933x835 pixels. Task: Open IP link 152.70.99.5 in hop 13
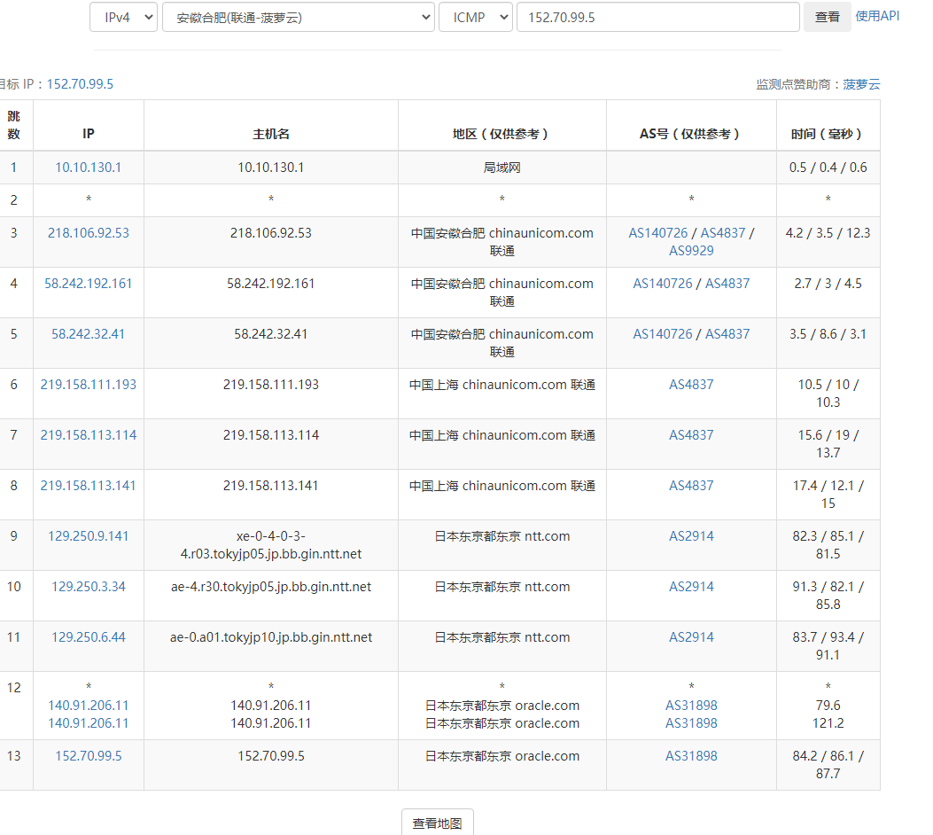pos(88,756)
